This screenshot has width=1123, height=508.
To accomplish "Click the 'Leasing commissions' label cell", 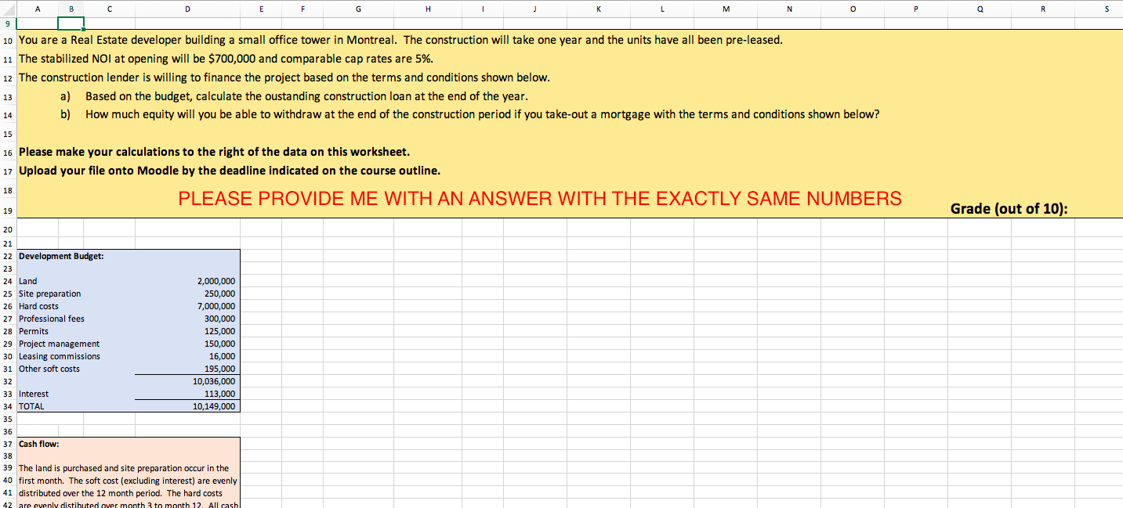I will (x=60, y=356).
